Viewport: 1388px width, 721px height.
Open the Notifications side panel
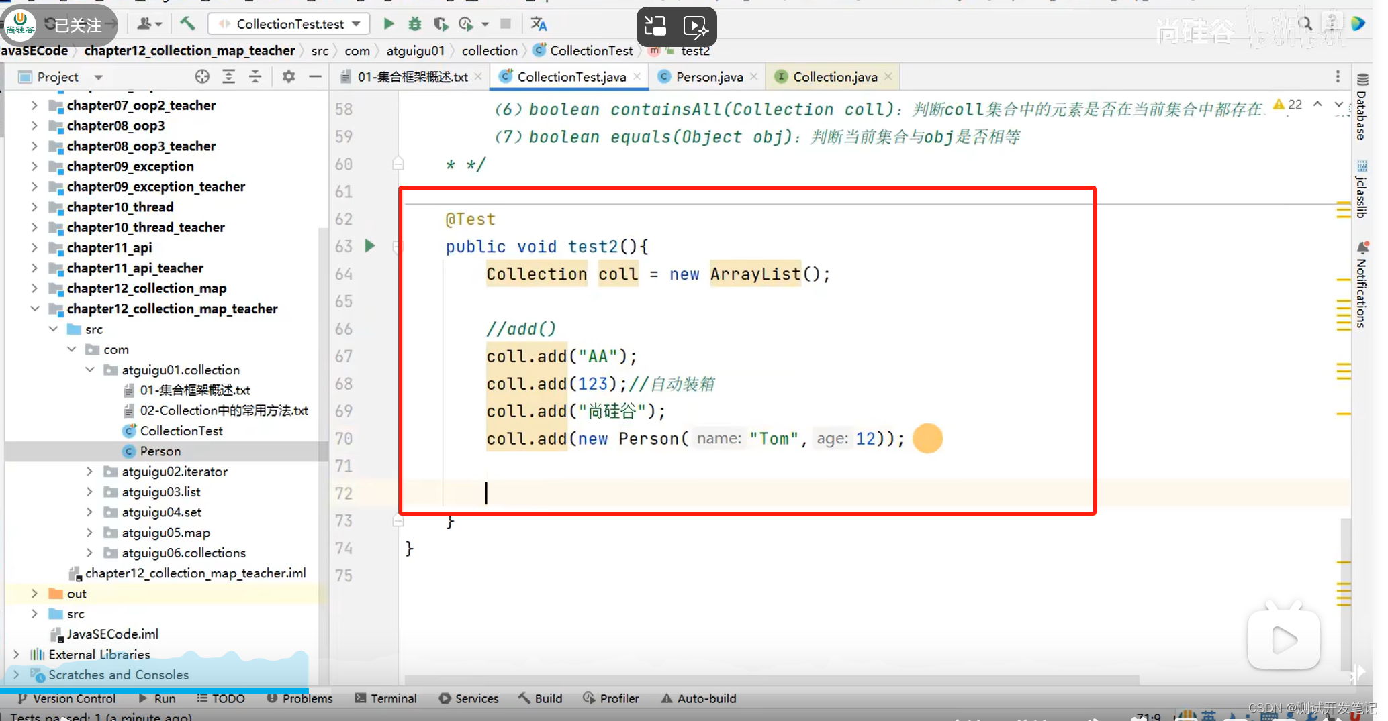1362,285
